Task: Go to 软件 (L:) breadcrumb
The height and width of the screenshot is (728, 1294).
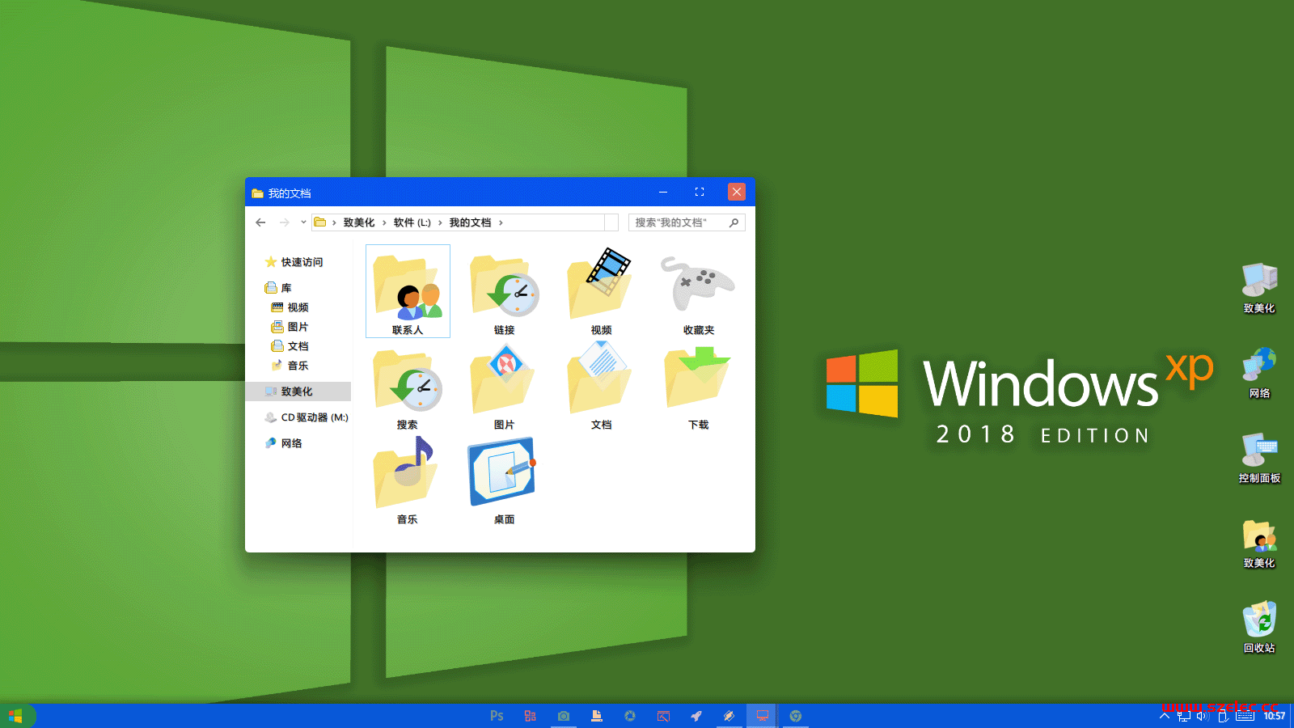Action: pyautogui.click(x=412, y=222)
